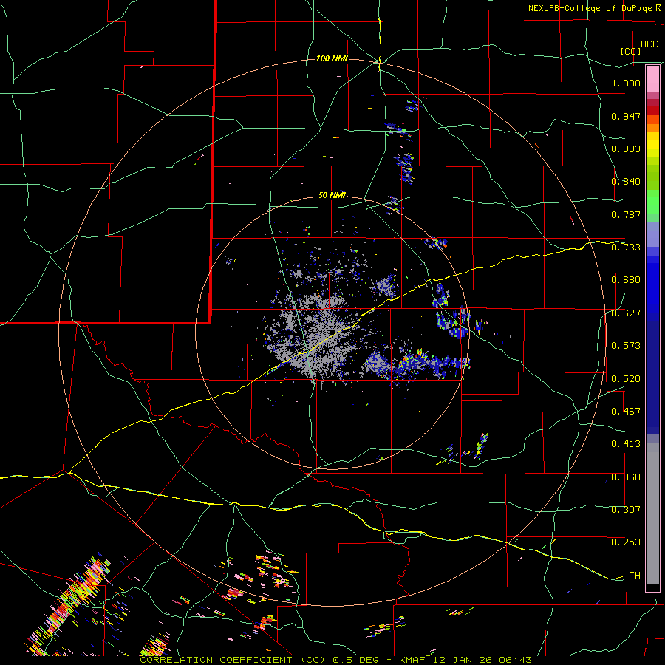
Task: Select the 0.627 scale value
Action: (626, 313)
